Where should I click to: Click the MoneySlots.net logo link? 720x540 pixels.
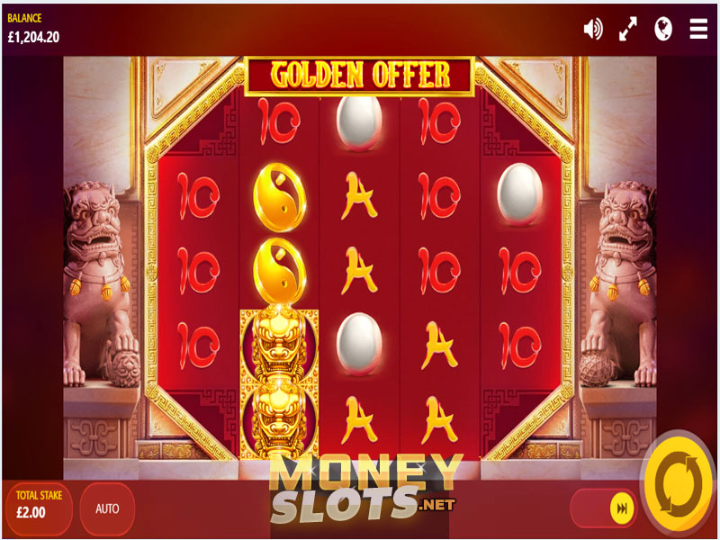366,489
